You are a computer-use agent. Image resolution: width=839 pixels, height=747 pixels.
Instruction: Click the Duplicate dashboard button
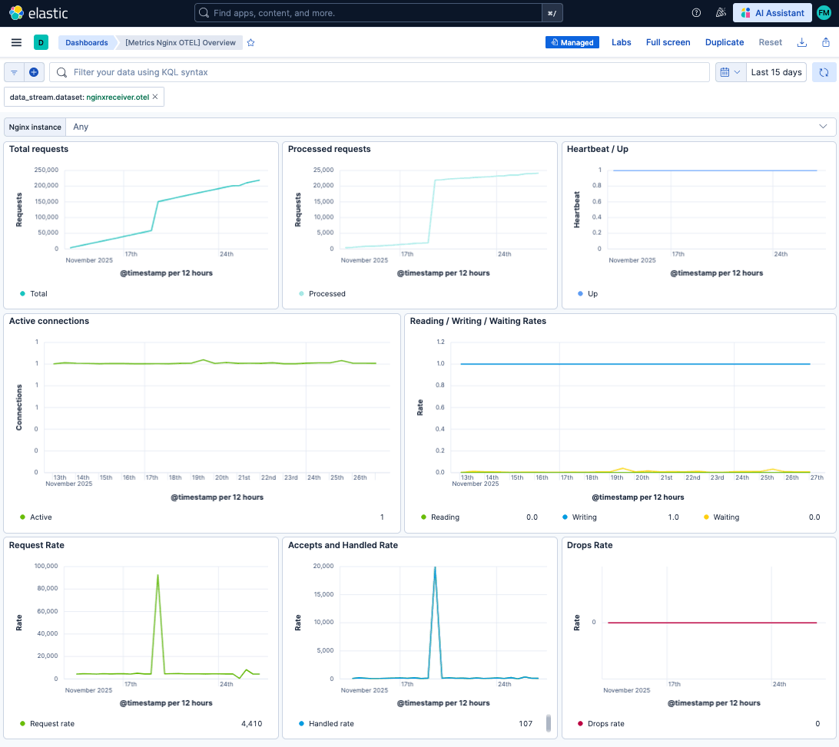point(724,42)
